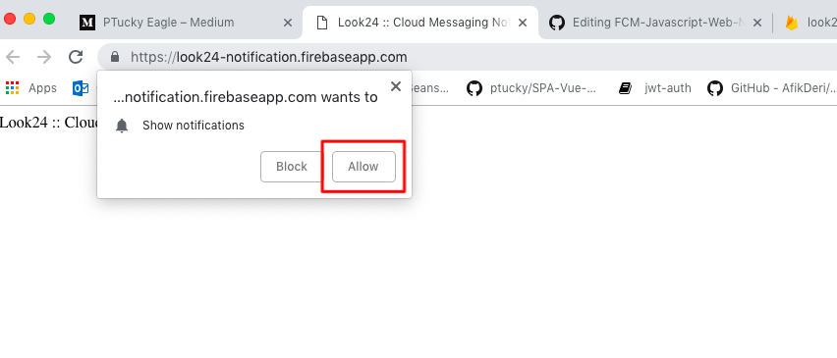Reload the current page
This screenshot has height=358, width=837.
click(76, 57)
